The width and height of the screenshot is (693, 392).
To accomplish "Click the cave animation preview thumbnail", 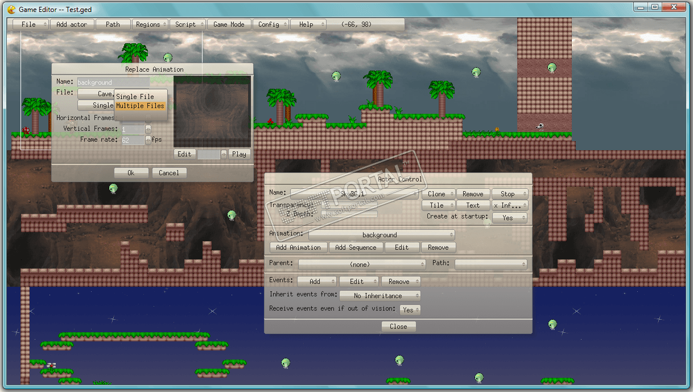I will [212, 112].
